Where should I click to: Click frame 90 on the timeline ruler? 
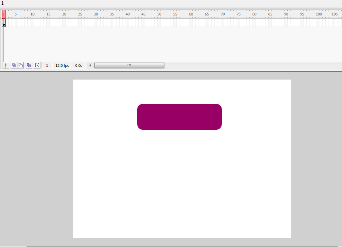click(286, 14)
